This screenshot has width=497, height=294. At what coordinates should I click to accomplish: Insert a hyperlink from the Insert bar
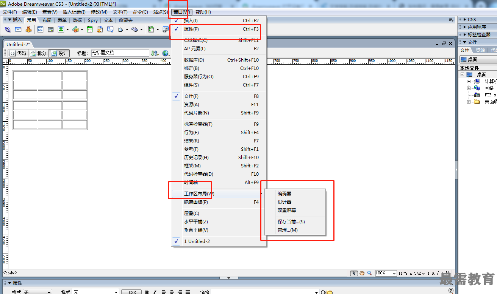8,29
